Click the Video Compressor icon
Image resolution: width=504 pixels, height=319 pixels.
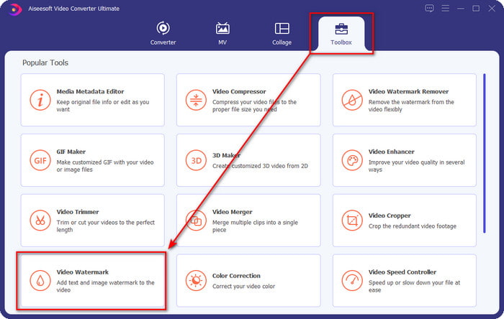[196, 100]
